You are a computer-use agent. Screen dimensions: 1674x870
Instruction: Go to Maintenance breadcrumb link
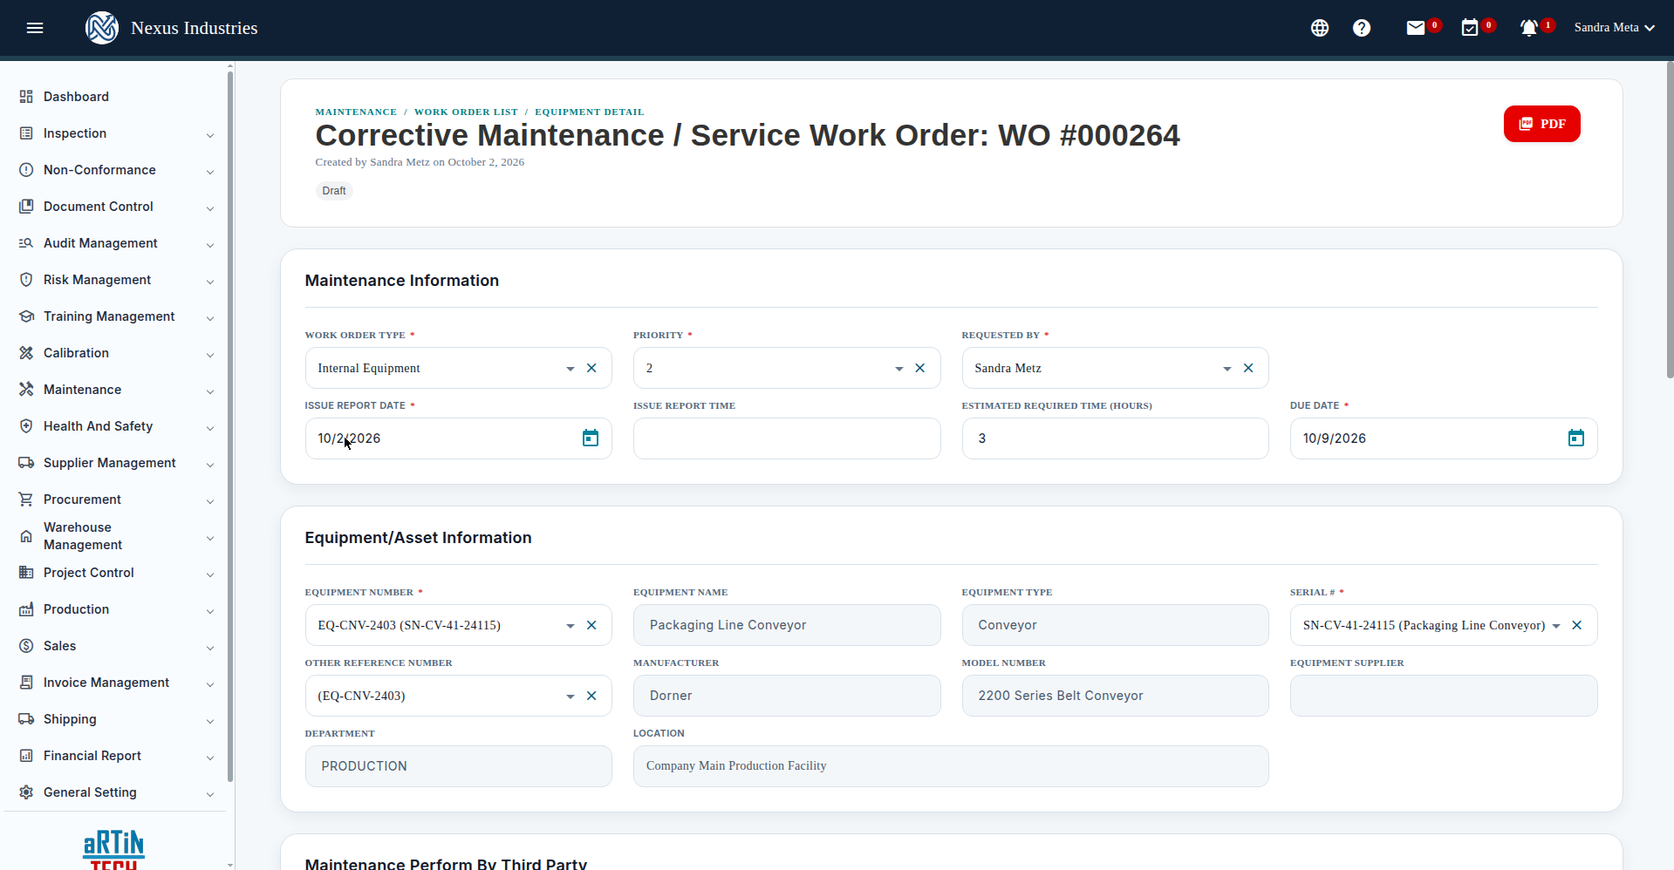(x=356, y=112)
